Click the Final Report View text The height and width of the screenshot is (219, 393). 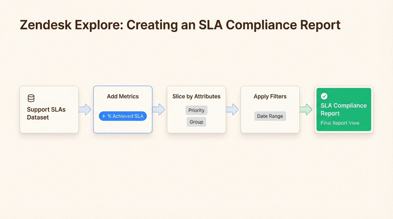[340, 123]
